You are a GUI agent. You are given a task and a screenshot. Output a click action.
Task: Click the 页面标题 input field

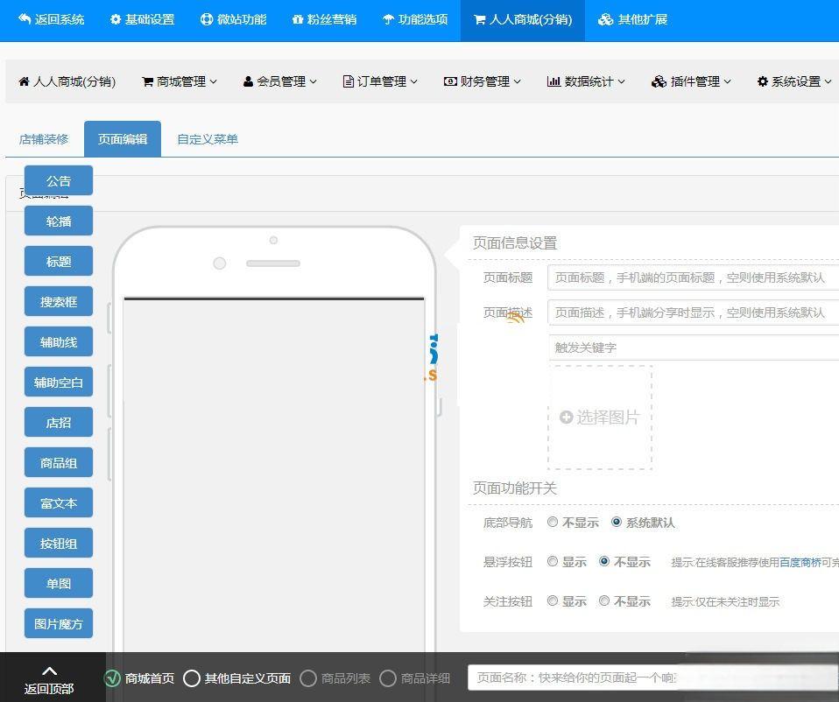692,277
